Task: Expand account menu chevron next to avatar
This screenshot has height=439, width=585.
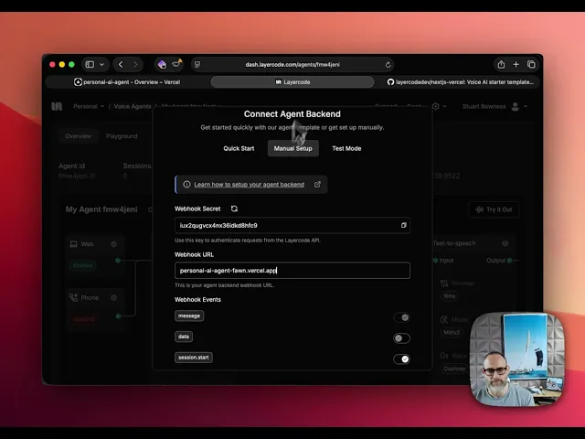Action: pyautogui.click(x=526, y=106)
